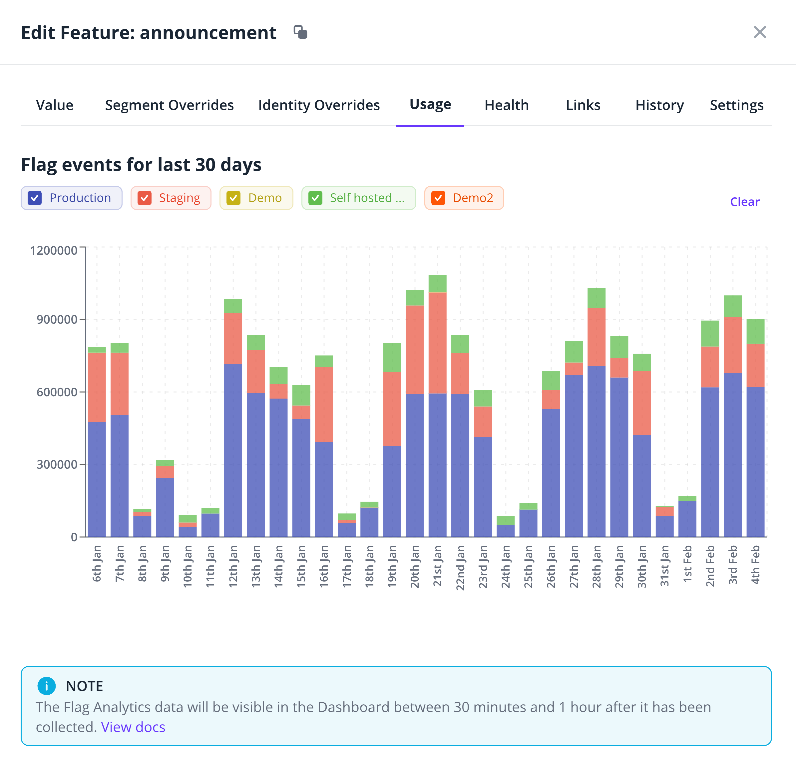Click the blue info icon in NOTE

[47, 686]
